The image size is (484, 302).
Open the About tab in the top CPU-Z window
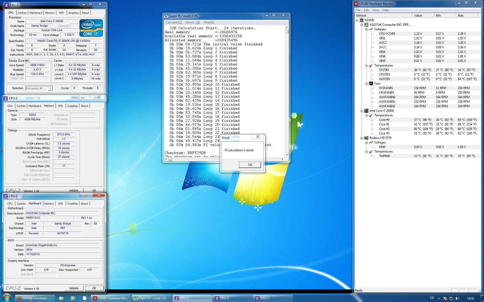pos(85,13)
